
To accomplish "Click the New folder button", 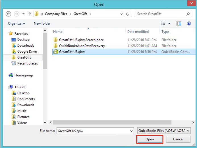I will tap(42, 23).
